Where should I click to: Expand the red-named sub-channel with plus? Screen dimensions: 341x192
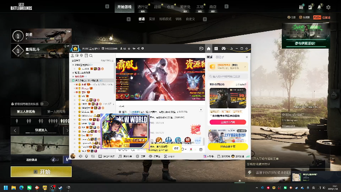tap(73, 77)
